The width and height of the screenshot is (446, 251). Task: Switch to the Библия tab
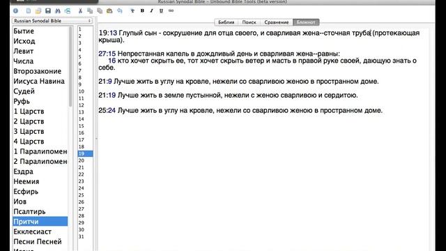226,22
